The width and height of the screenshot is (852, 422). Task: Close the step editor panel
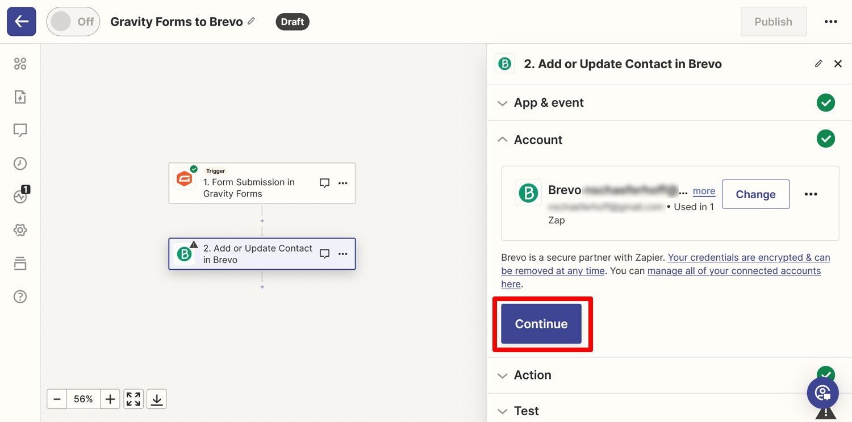click(838, 64)
